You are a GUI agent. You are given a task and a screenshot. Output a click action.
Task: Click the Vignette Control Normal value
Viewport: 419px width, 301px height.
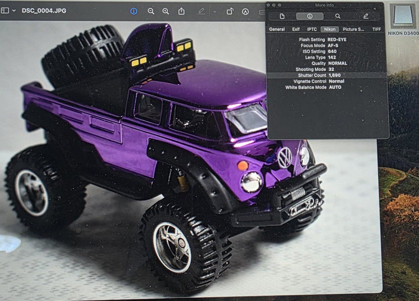tap(337, 81)
